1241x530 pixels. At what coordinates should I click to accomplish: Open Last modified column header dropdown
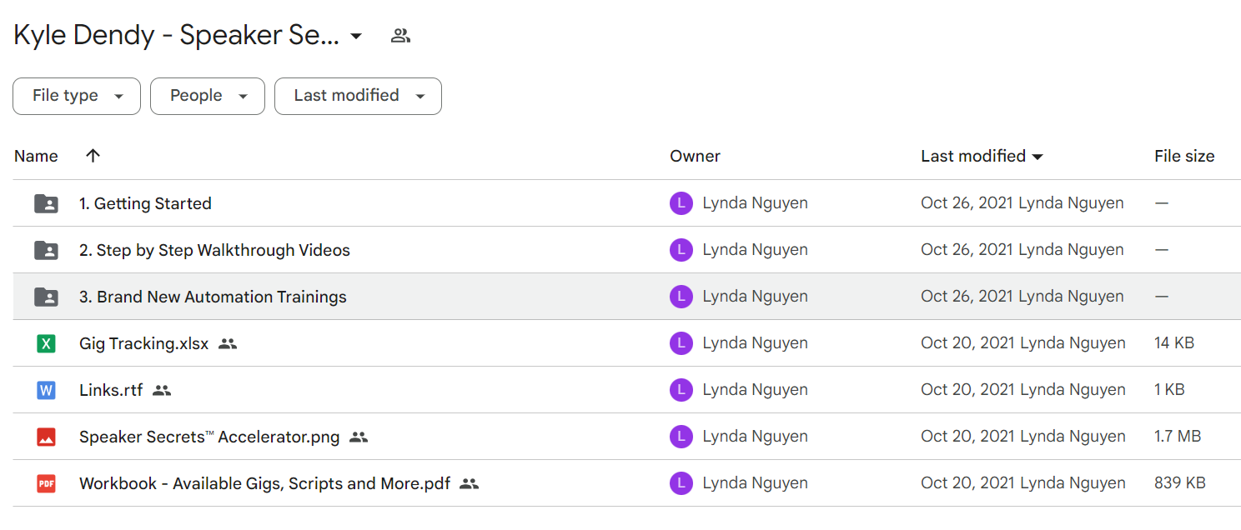pyautogui.click(x=982, y=156)
